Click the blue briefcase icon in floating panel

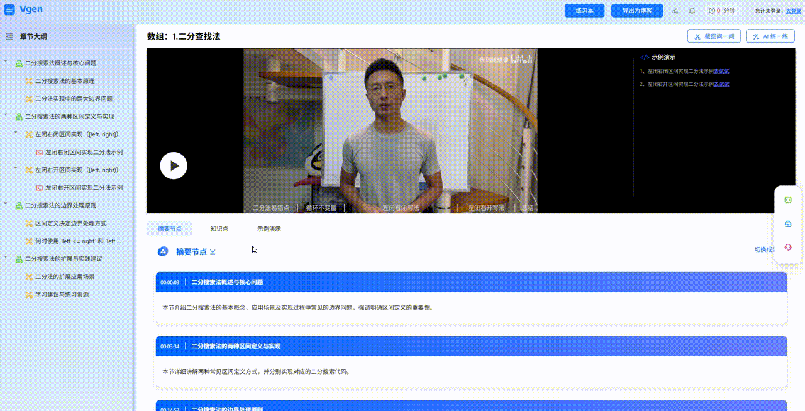[788, 224]
